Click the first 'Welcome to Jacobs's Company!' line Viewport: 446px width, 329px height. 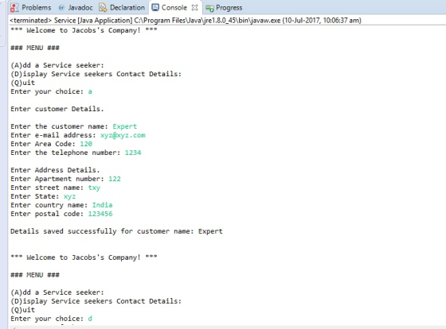click(84, 30)
